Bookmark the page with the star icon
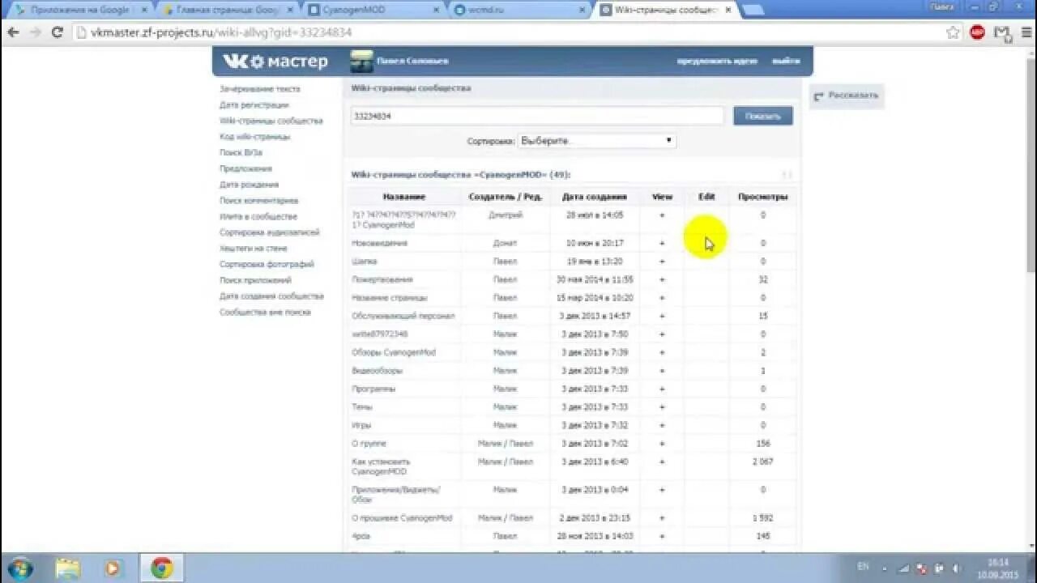The height and width of the screenshot is (583, 1037). point(953,32)
